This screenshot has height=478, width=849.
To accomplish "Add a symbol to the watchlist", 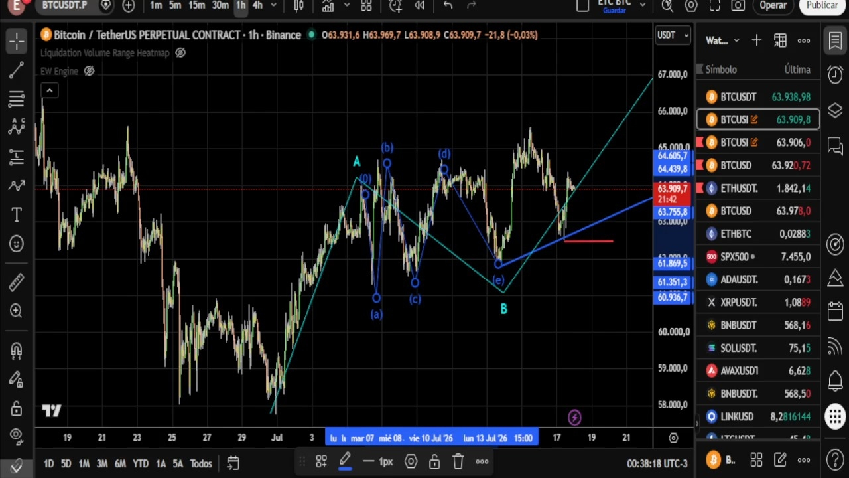I will (x=756, y=40).
